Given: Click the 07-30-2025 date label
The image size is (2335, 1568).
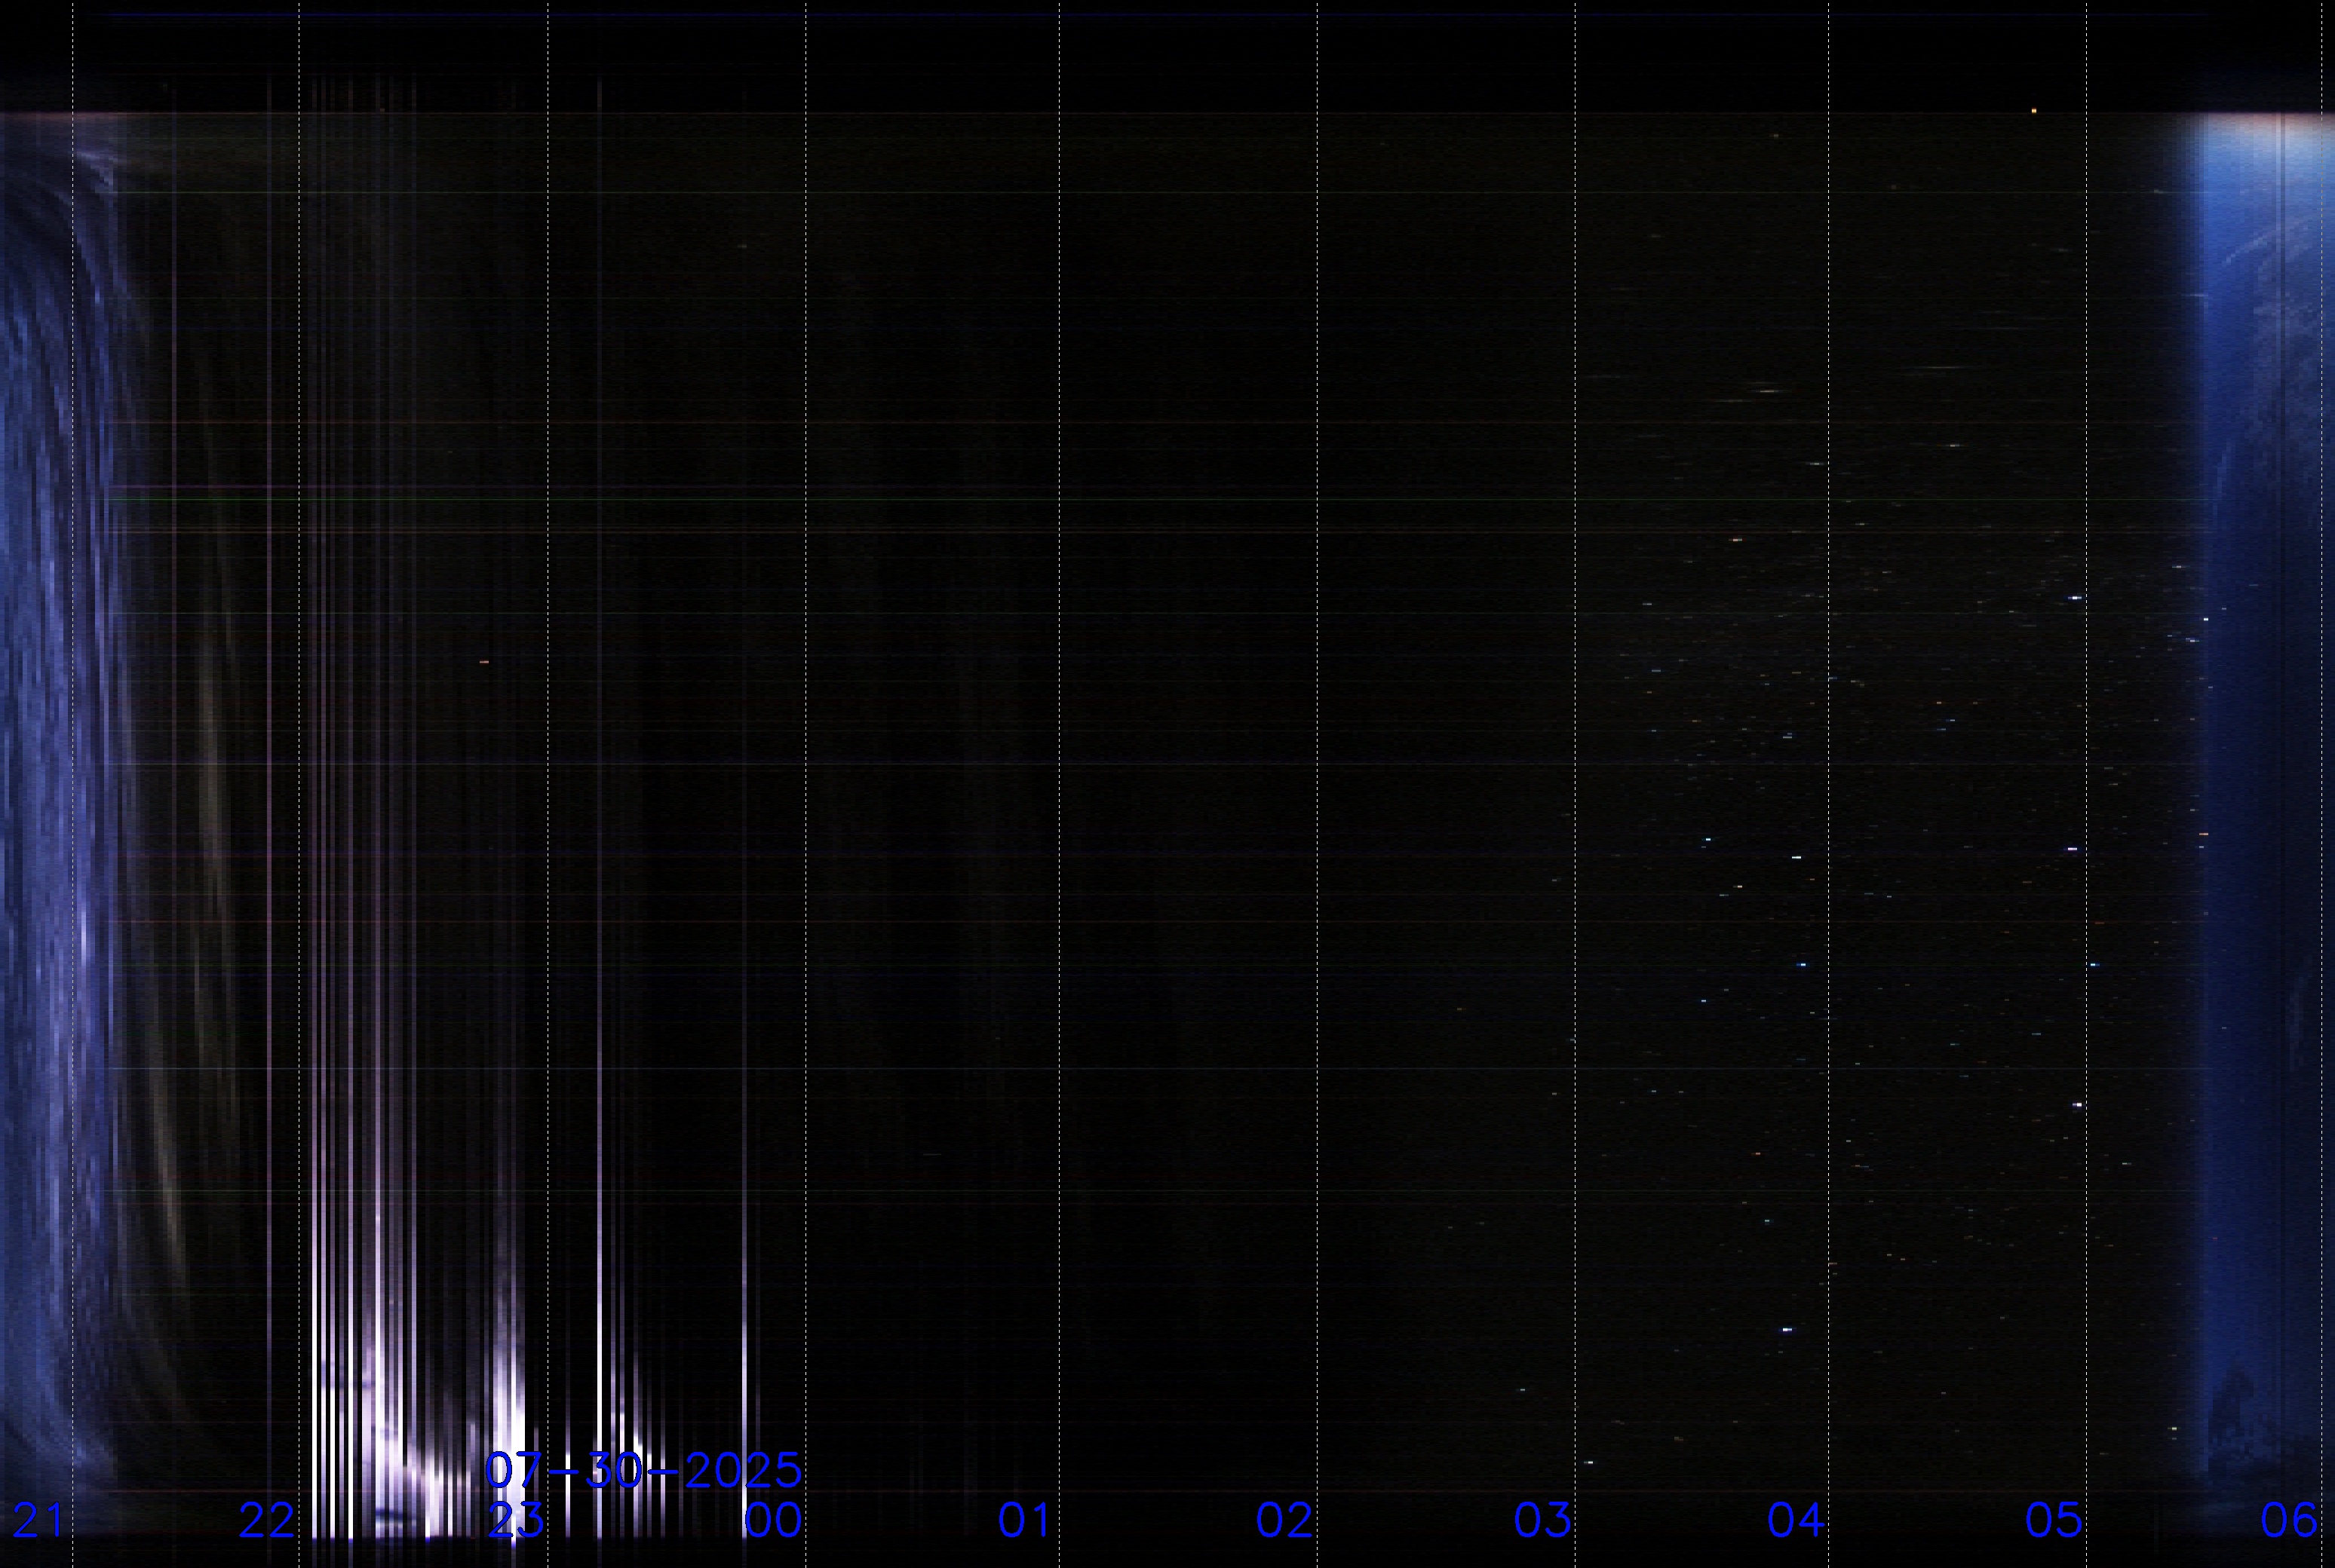Looking at the screenshot, I should click(643, 1471).
